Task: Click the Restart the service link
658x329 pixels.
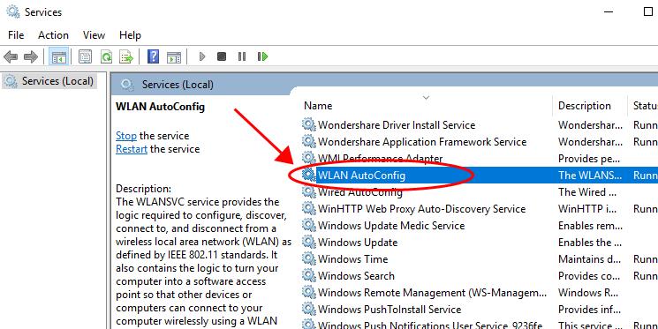Action: tap(132, 149)
